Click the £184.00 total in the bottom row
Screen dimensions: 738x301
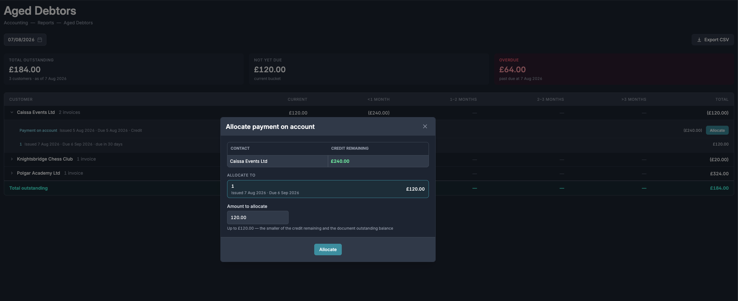[719, 188]
